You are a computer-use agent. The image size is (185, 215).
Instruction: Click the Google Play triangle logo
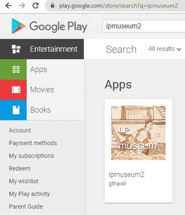click(x=18, y=26)
